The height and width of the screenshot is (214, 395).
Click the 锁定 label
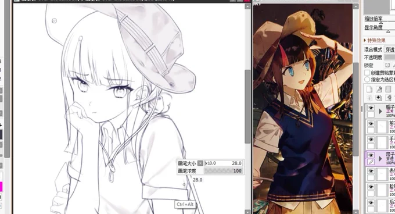(x=368, y=66)
